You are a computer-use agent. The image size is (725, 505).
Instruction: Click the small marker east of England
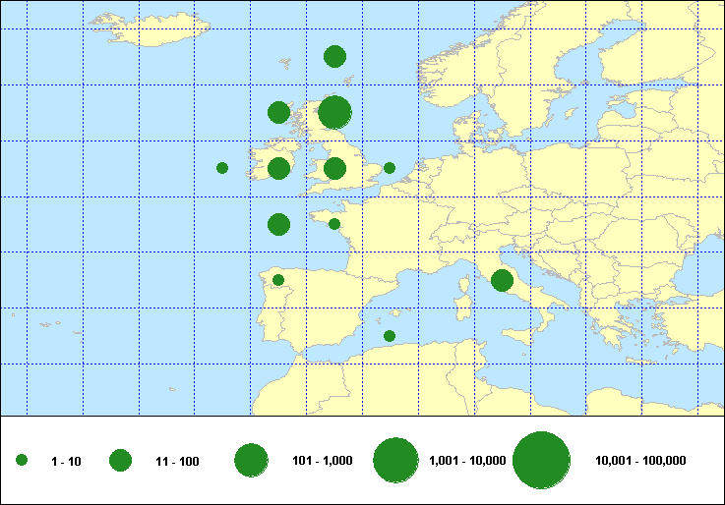[x=390, y=168]
